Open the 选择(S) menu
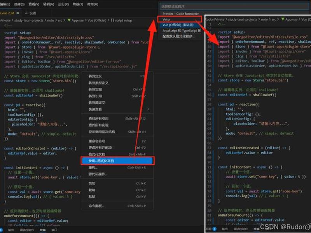The image size is (311, 233). [x=19, y=4]
